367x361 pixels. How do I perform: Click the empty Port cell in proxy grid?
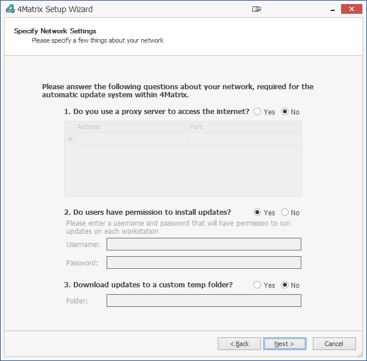point(244,139)
